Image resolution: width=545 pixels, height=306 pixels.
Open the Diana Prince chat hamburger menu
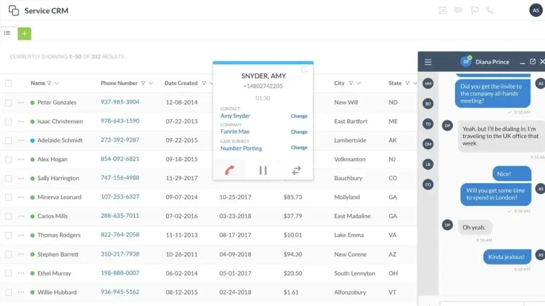tap(427, 62)
